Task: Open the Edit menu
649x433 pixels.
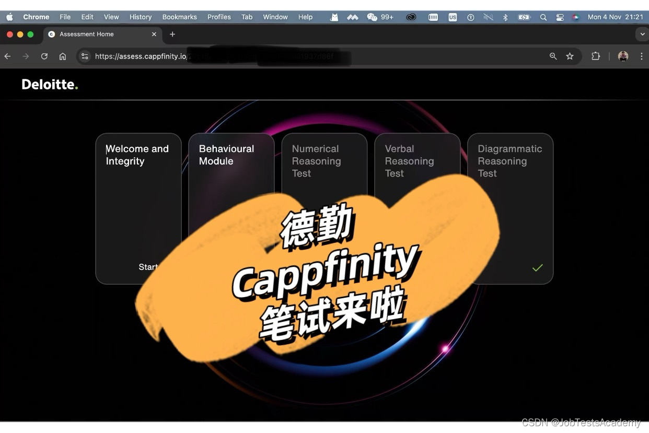Action: pyautogui.click(x=87, y=17)
